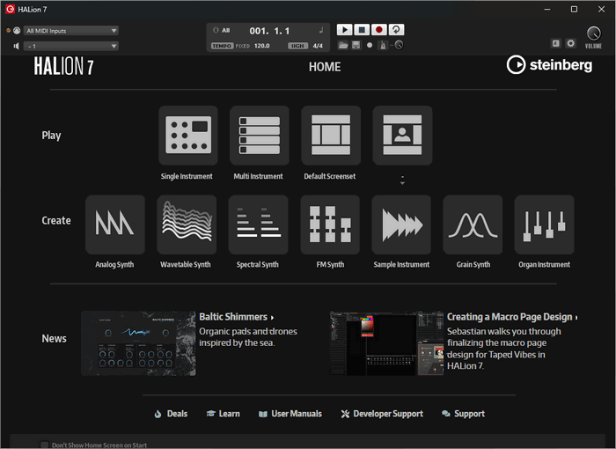The width and height of the screenshot is (616, 449).
Task: Open the audio output dropdown showing -1
Action: pyautogui.click(x=71, y=46)
